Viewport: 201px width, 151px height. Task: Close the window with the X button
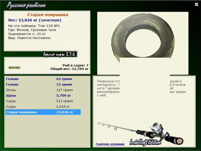coord(196,5)
